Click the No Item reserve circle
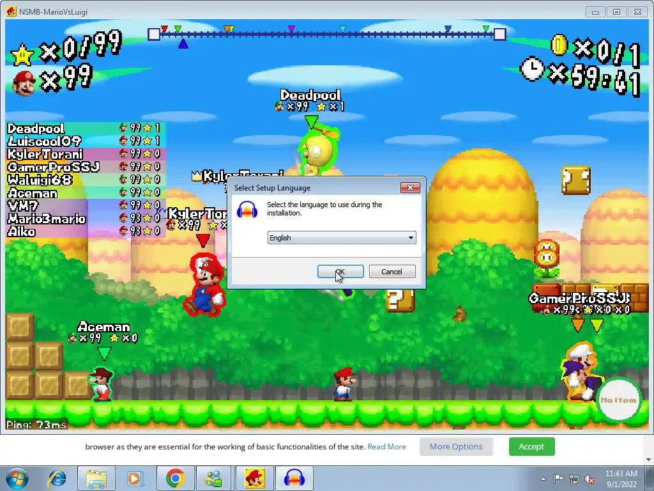The width and height of the screenshot is (654, 491). tap(618, 400)
